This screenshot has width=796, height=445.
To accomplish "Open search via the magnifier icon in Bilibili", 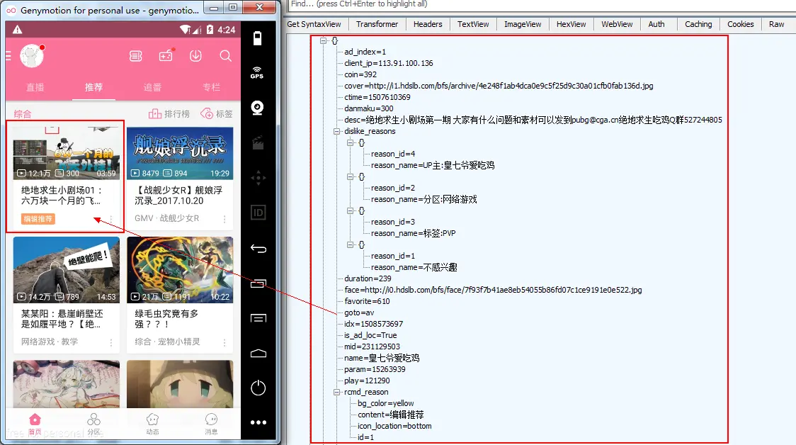I will (227, 56).
